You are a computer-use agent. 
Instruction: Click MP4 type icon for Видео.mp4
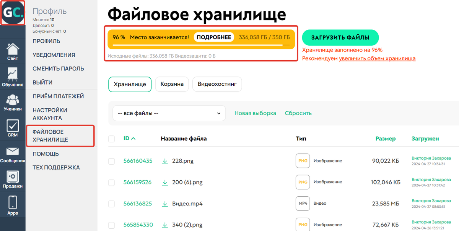(x=303, y=204)
